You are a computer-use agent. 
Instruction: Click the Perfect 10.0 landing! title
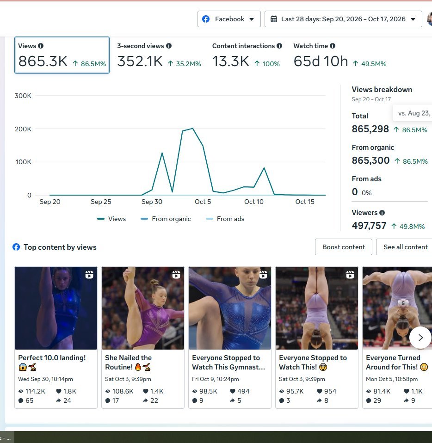point(52,362)
